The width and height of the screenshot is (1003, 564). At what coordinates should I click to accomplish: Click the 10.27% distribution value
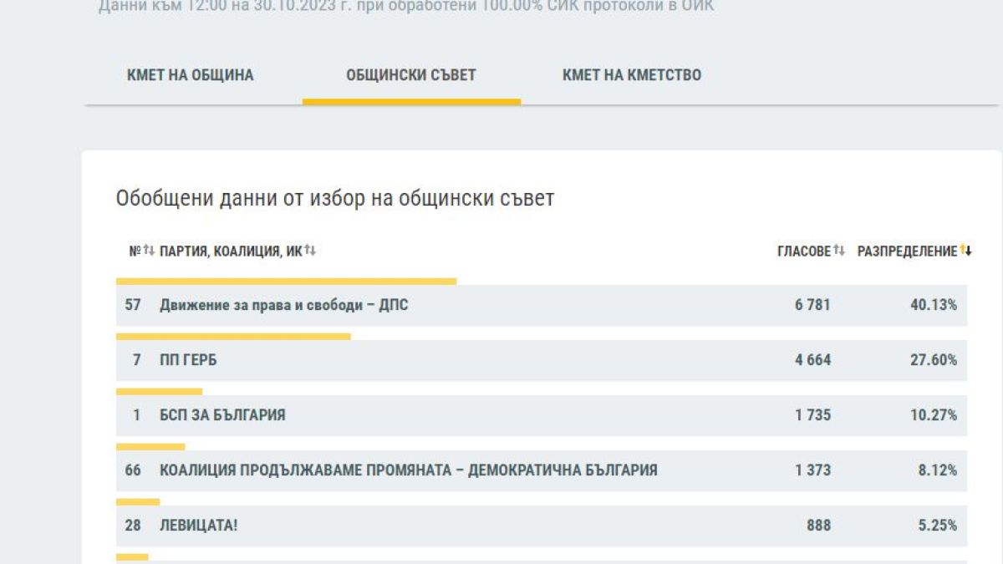pos(934,415)
